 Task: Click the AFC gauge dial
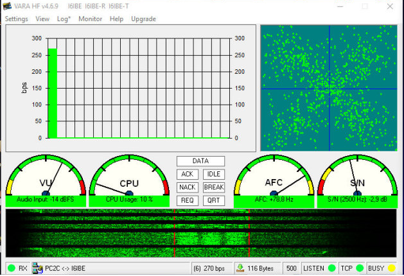pos(274,175)
